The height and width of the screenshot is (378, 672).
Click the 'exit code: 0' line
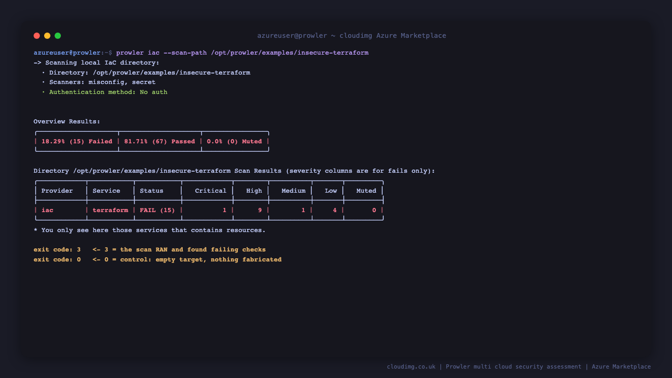pos(157,260)
